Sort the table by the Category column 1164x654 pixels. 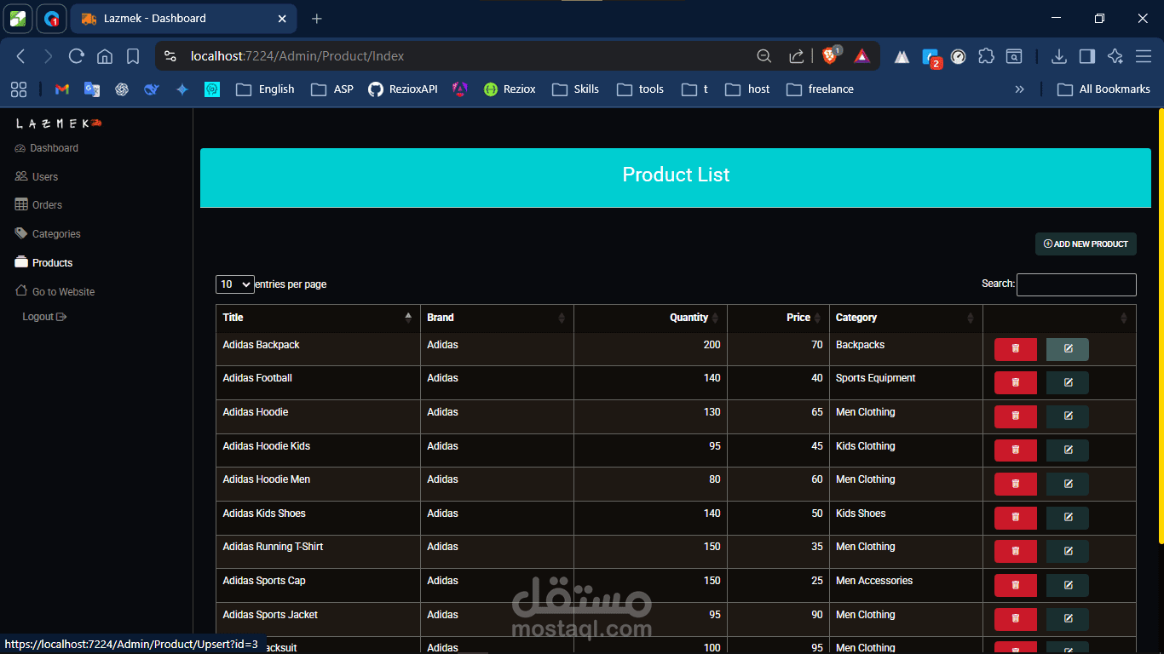[906, 318]
